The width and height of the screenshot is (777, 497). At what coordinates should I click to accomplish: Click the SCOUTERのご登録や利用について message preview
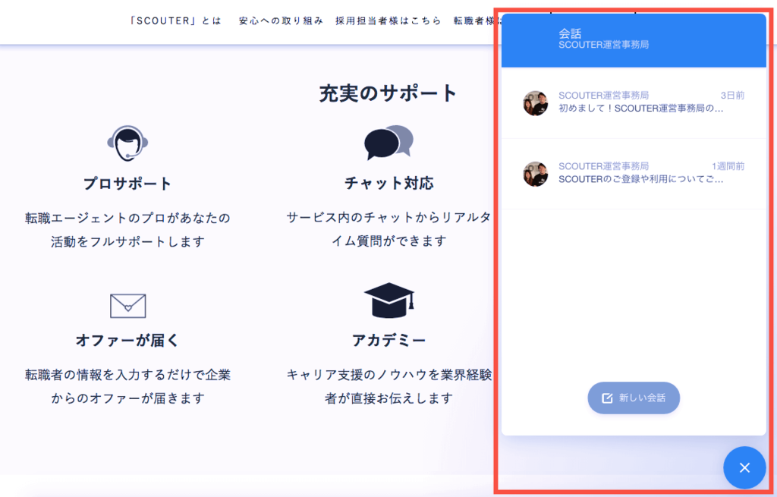640,179
